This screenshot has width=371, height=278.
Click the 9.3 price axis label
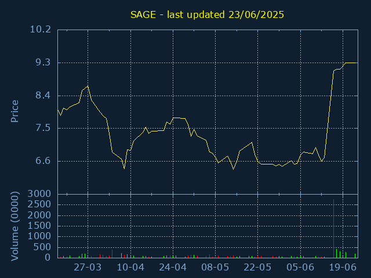(x=43, y=63)
